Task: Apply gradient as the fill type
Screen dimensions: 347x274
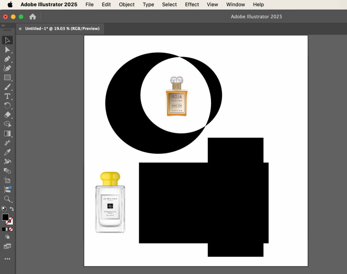Action: [x=7, y=229]
